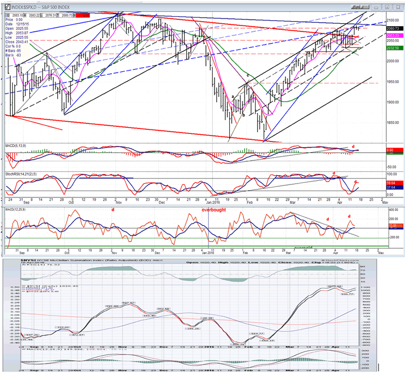Click the red net-change box in quote strip
The height and width of the screenshot is (374, 405).
pos(83,16)
